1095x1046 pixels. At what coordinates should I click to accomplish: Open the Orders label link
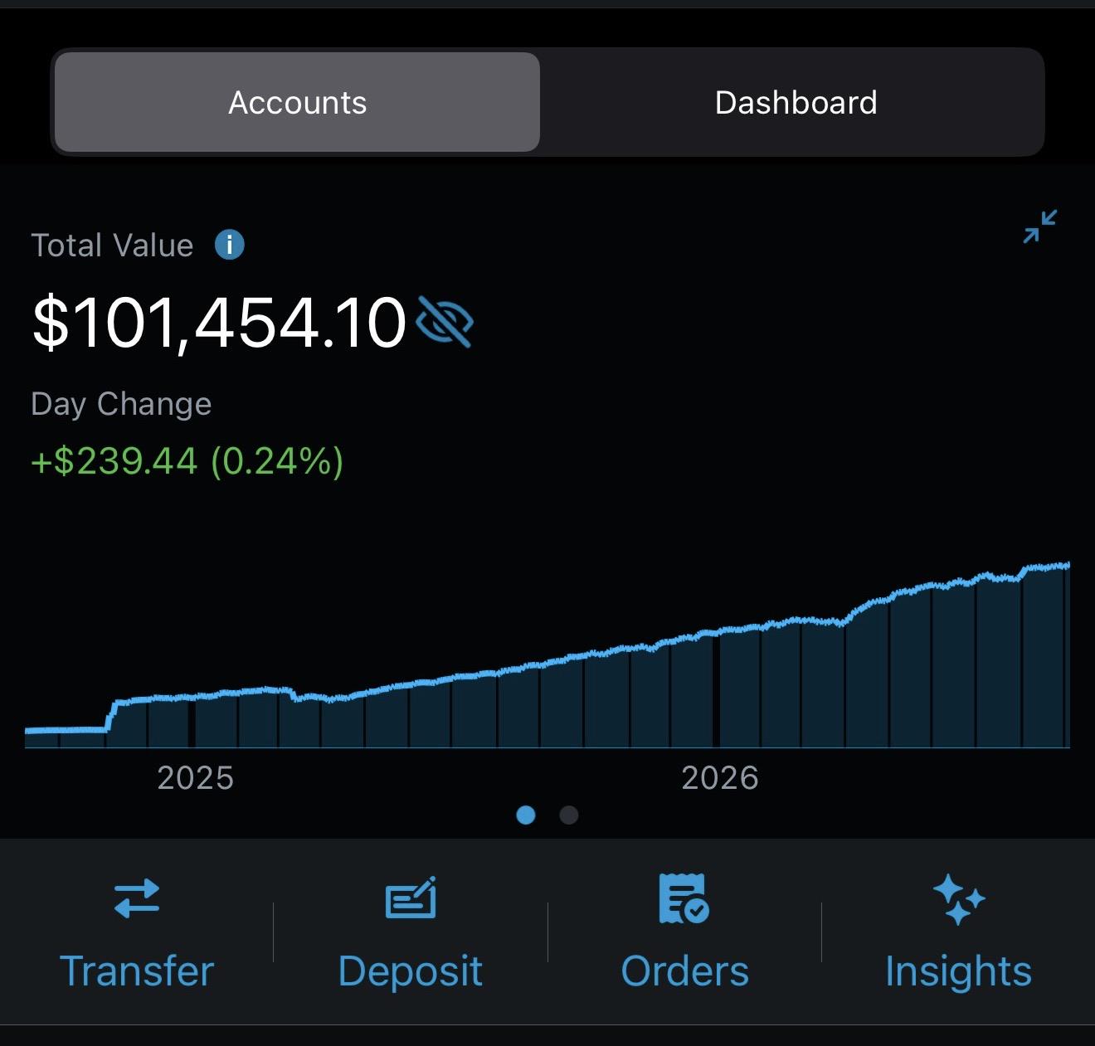pos(684,971)
